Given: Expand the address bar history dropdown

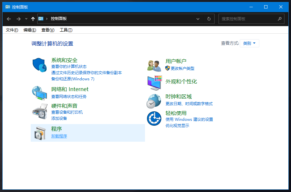Looking at the screenshot, I should (198, 19).
